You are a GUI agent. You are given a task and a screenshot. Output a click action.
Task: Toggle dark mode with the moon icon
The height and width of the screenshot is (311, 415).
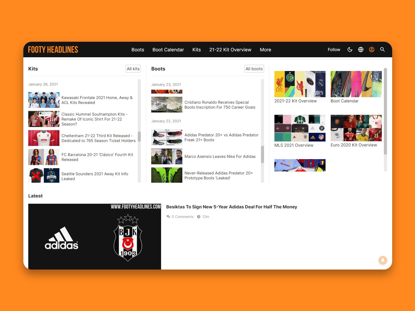350,50
